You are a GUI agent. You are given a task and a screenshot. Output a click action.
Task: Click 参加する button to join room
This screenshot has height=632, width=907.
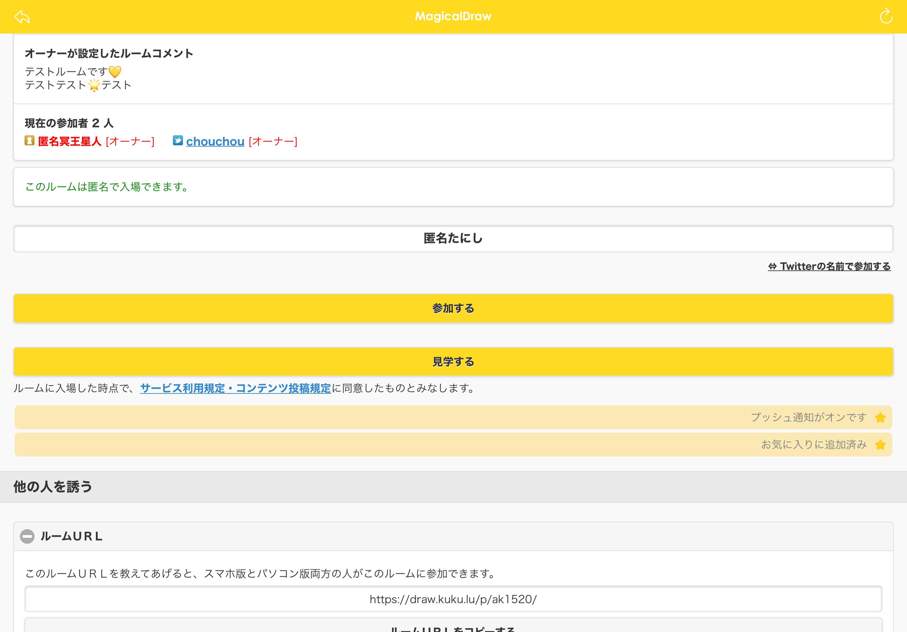coord(453,308)
